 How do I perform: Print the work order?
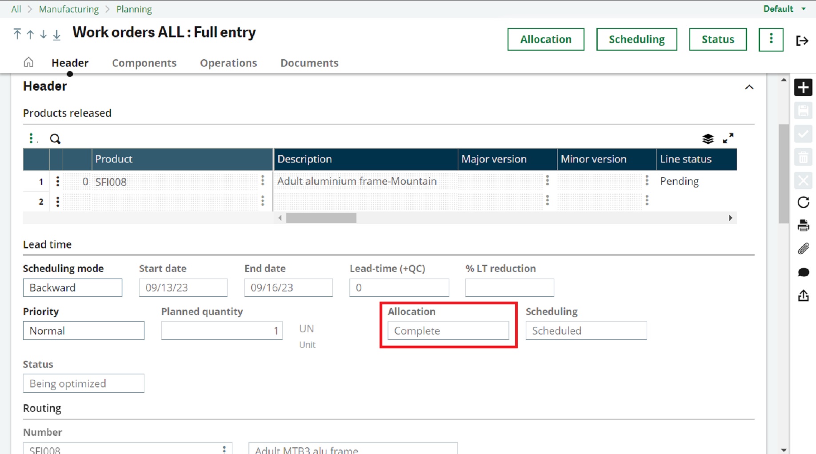[x=803, y=225]
